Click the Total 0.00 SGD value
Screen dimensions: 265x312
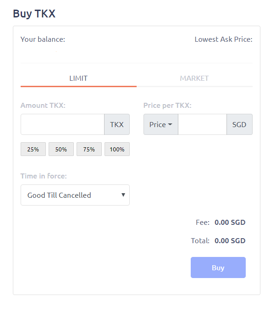tap(230, 241)
